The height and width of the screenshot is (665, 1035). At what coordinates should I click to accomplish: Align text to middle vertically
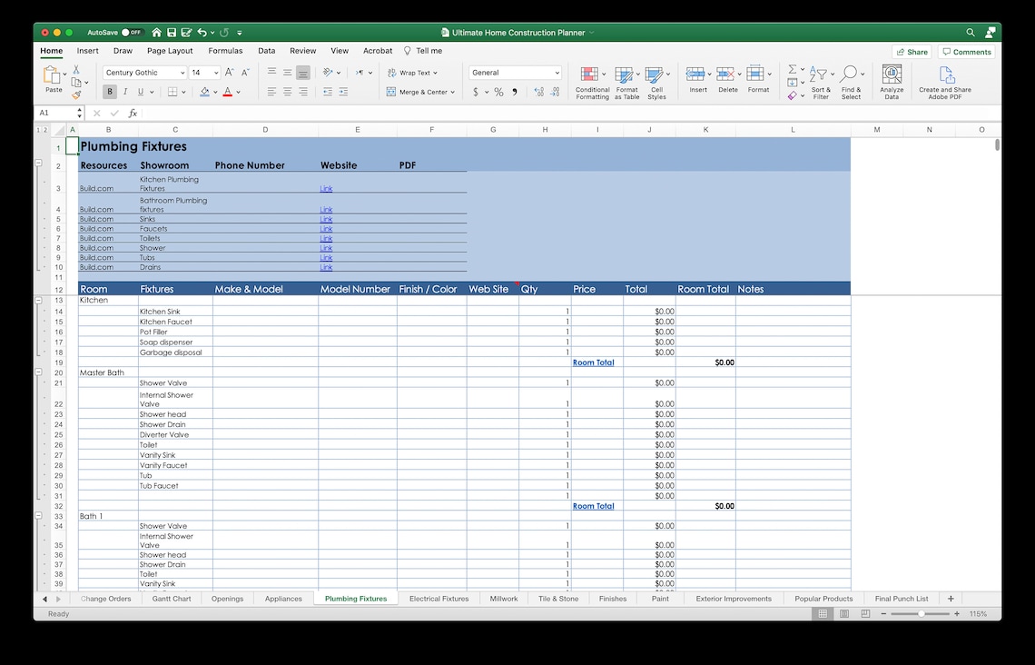[x=287, y=73]
